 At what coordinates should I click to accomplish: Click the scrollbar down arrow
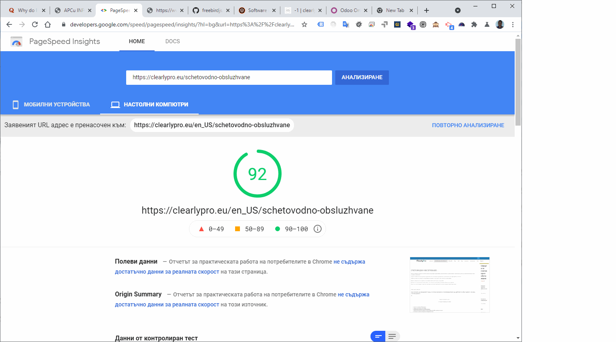coord(518,338)
